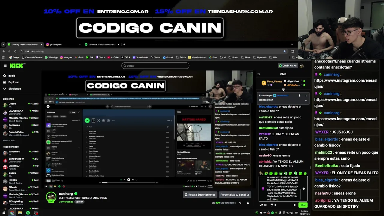Open the browser extensions menu

(x=293, y=51)
